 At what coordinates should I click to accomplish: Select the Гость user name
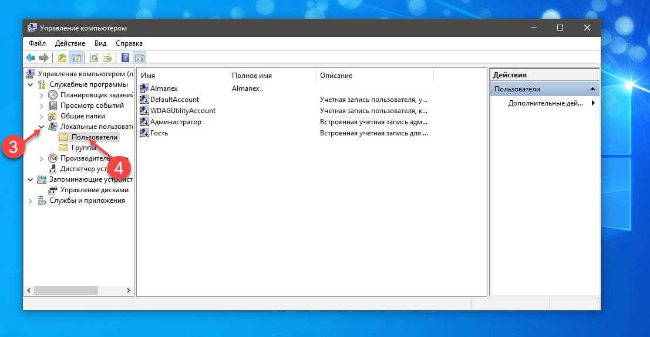click(x=159, y=133)
